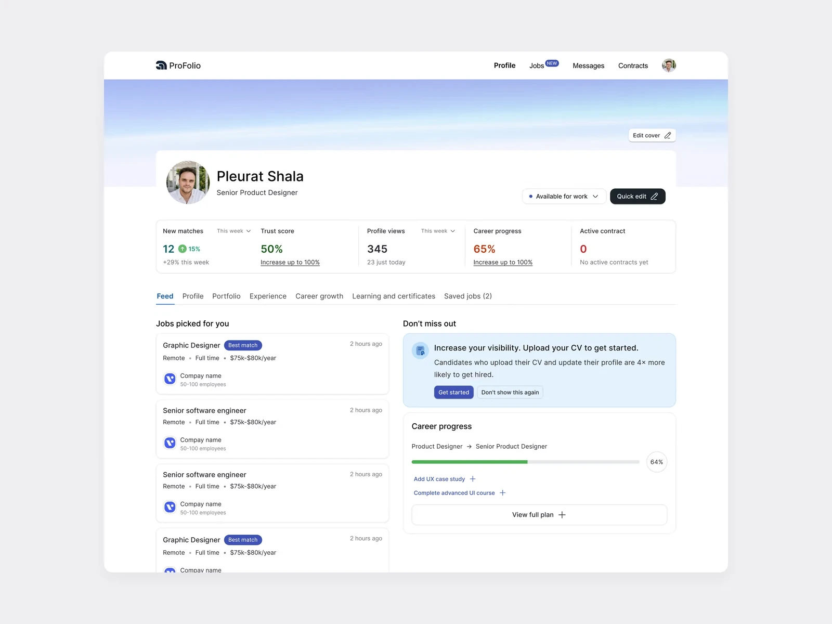Open Contracts in top navigation
The height and width of the screenshot is (624, 832).
click(x=633, y=66)
